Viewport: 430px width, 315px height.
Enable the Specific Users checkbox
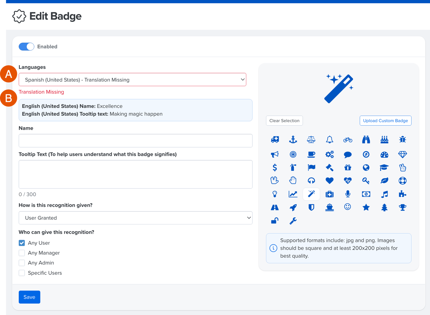tap(22, 273)
